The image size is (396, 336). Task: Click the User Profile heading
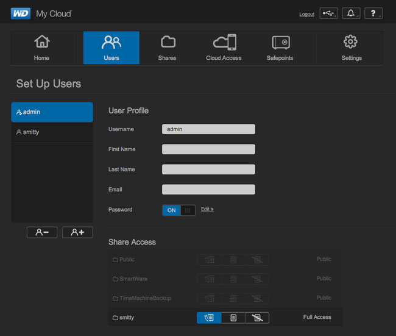(x=129, y=110)
